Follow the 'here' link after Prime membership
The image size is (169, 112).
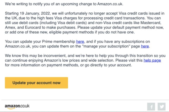[x=80, y=41]
